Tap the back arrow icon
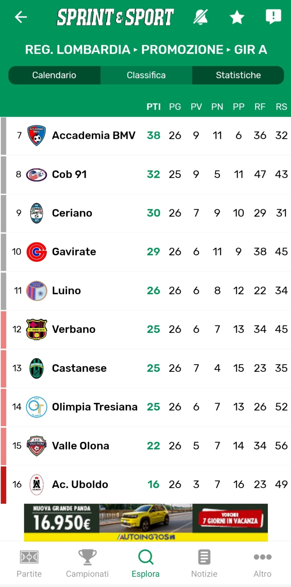 21,17
